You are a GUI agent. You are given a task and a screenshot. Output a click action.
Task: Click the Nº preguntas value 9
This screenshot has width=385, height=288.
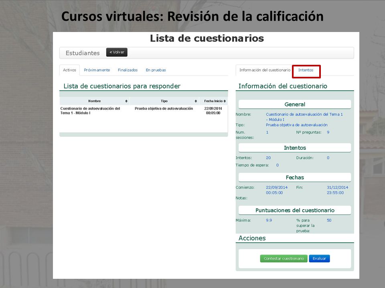click(328, 132)
